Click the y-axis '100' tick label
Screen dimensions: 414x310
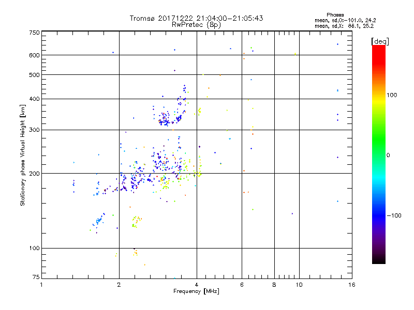point(34,249)
